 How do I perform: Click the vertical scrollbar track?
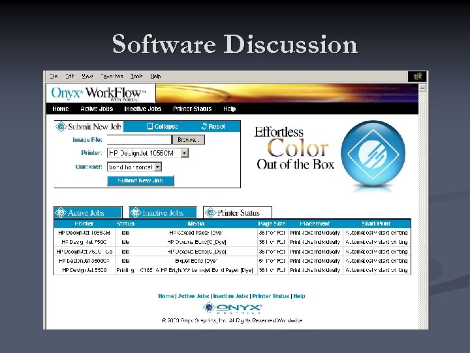coord(422,210)
